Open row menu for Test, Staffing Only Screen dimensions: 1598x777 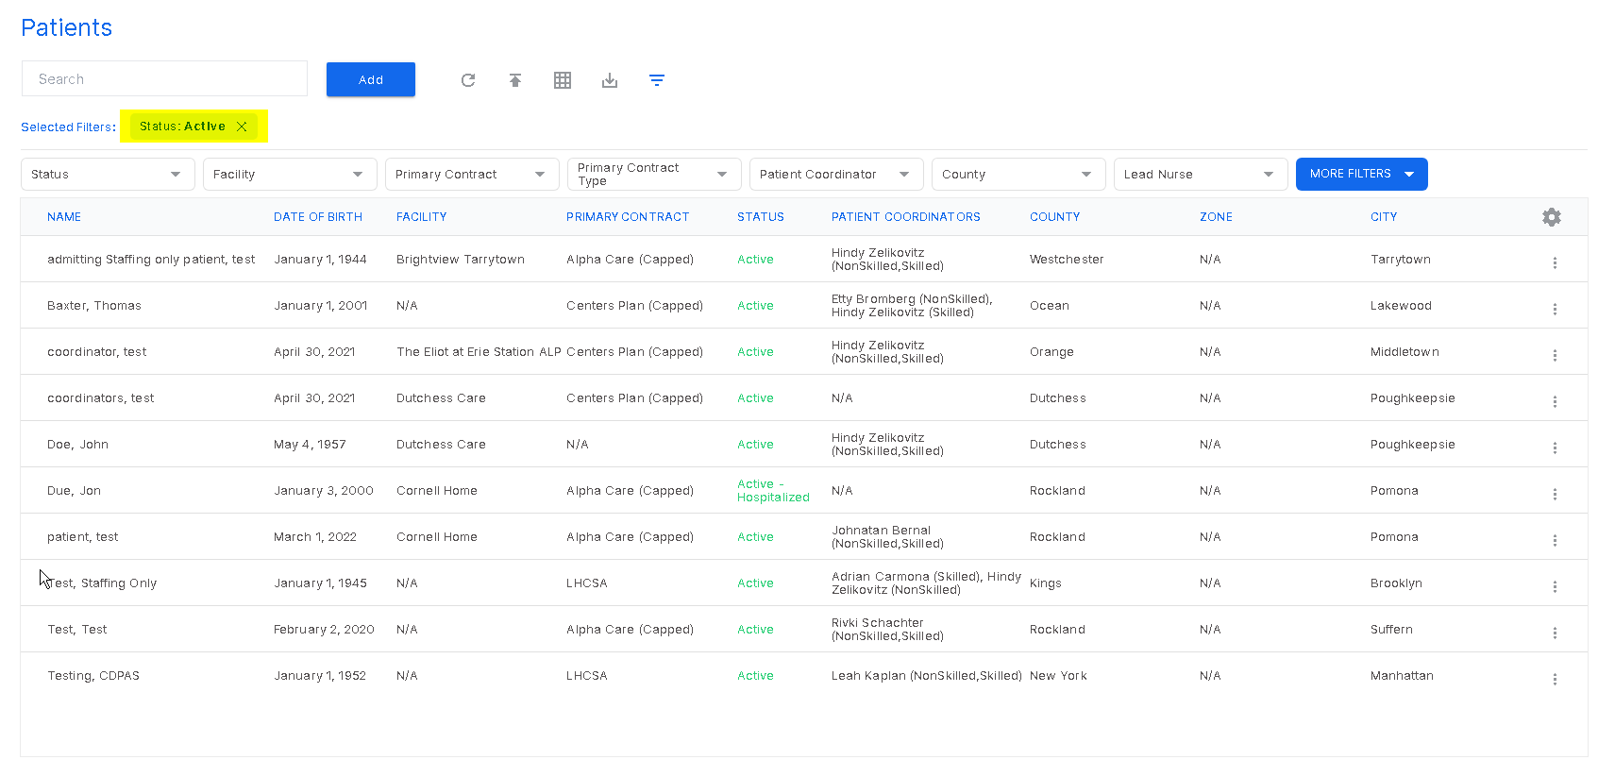[x=1555, y=586]
